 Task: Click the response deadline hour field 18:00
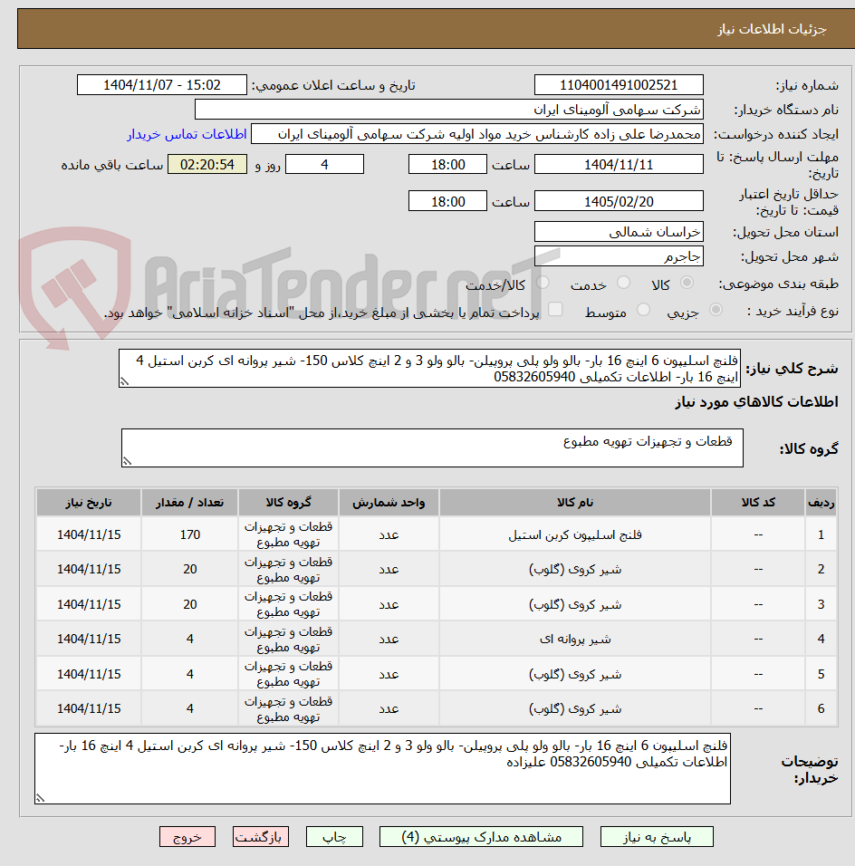pos(448,165)
